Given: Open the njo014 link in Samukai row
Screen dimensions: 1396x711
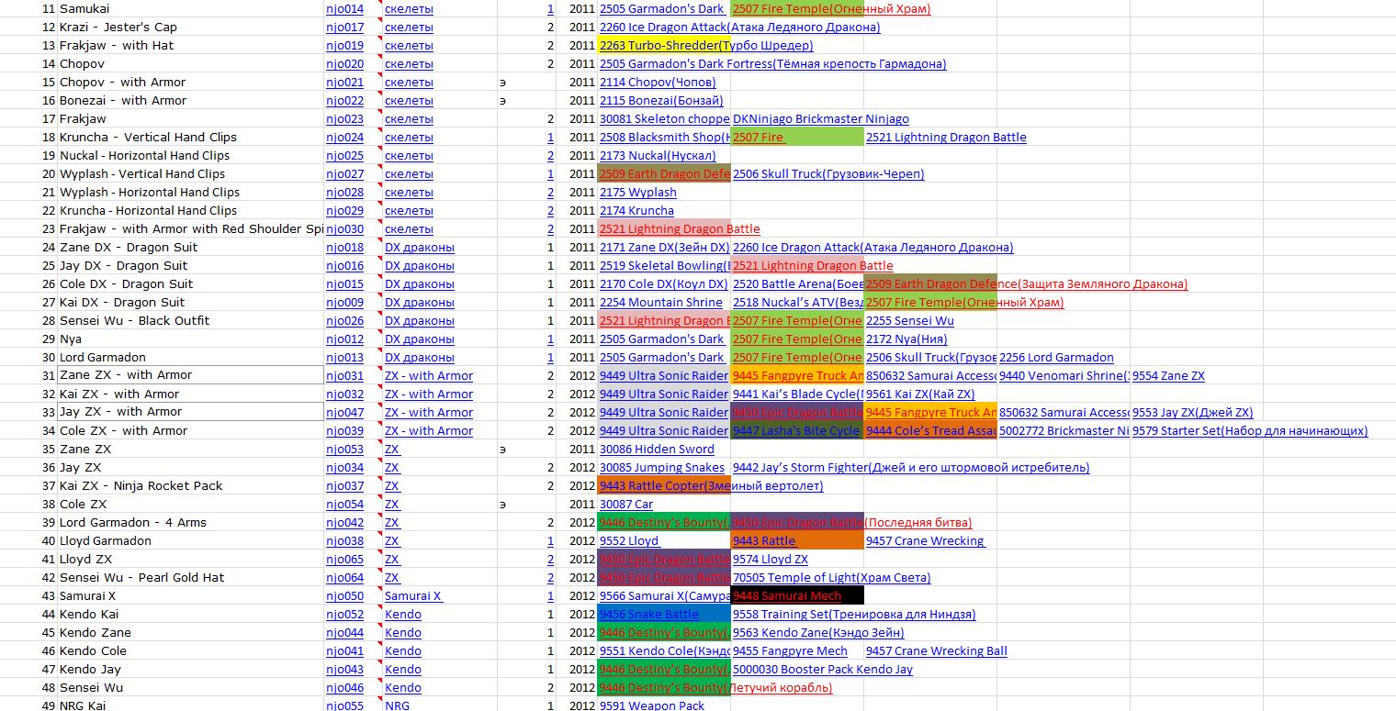Looking at the screenshot, I should (x=344, y=9).
